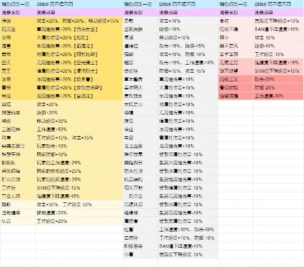Click the 情绪不稳 name cell

coord(235,29)
